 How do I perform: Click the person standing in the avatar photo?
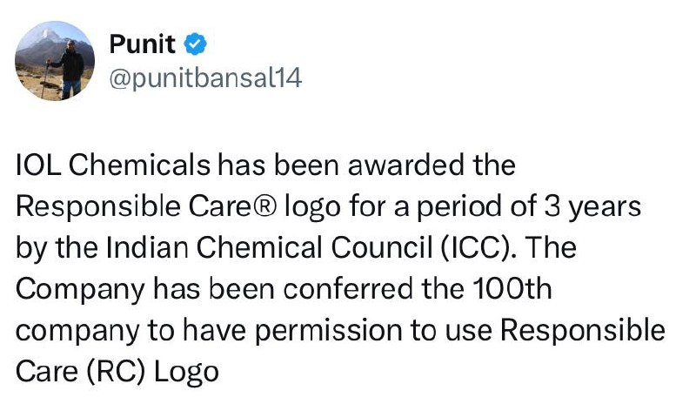[70, 68]
